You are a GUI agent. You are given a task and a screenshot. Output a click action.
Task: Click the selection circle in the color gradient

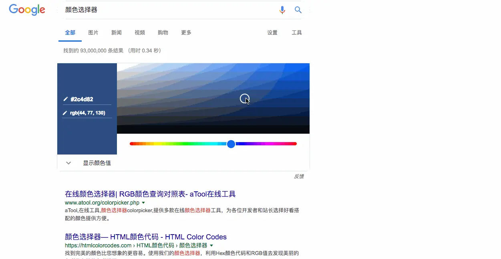click(245, 98)
